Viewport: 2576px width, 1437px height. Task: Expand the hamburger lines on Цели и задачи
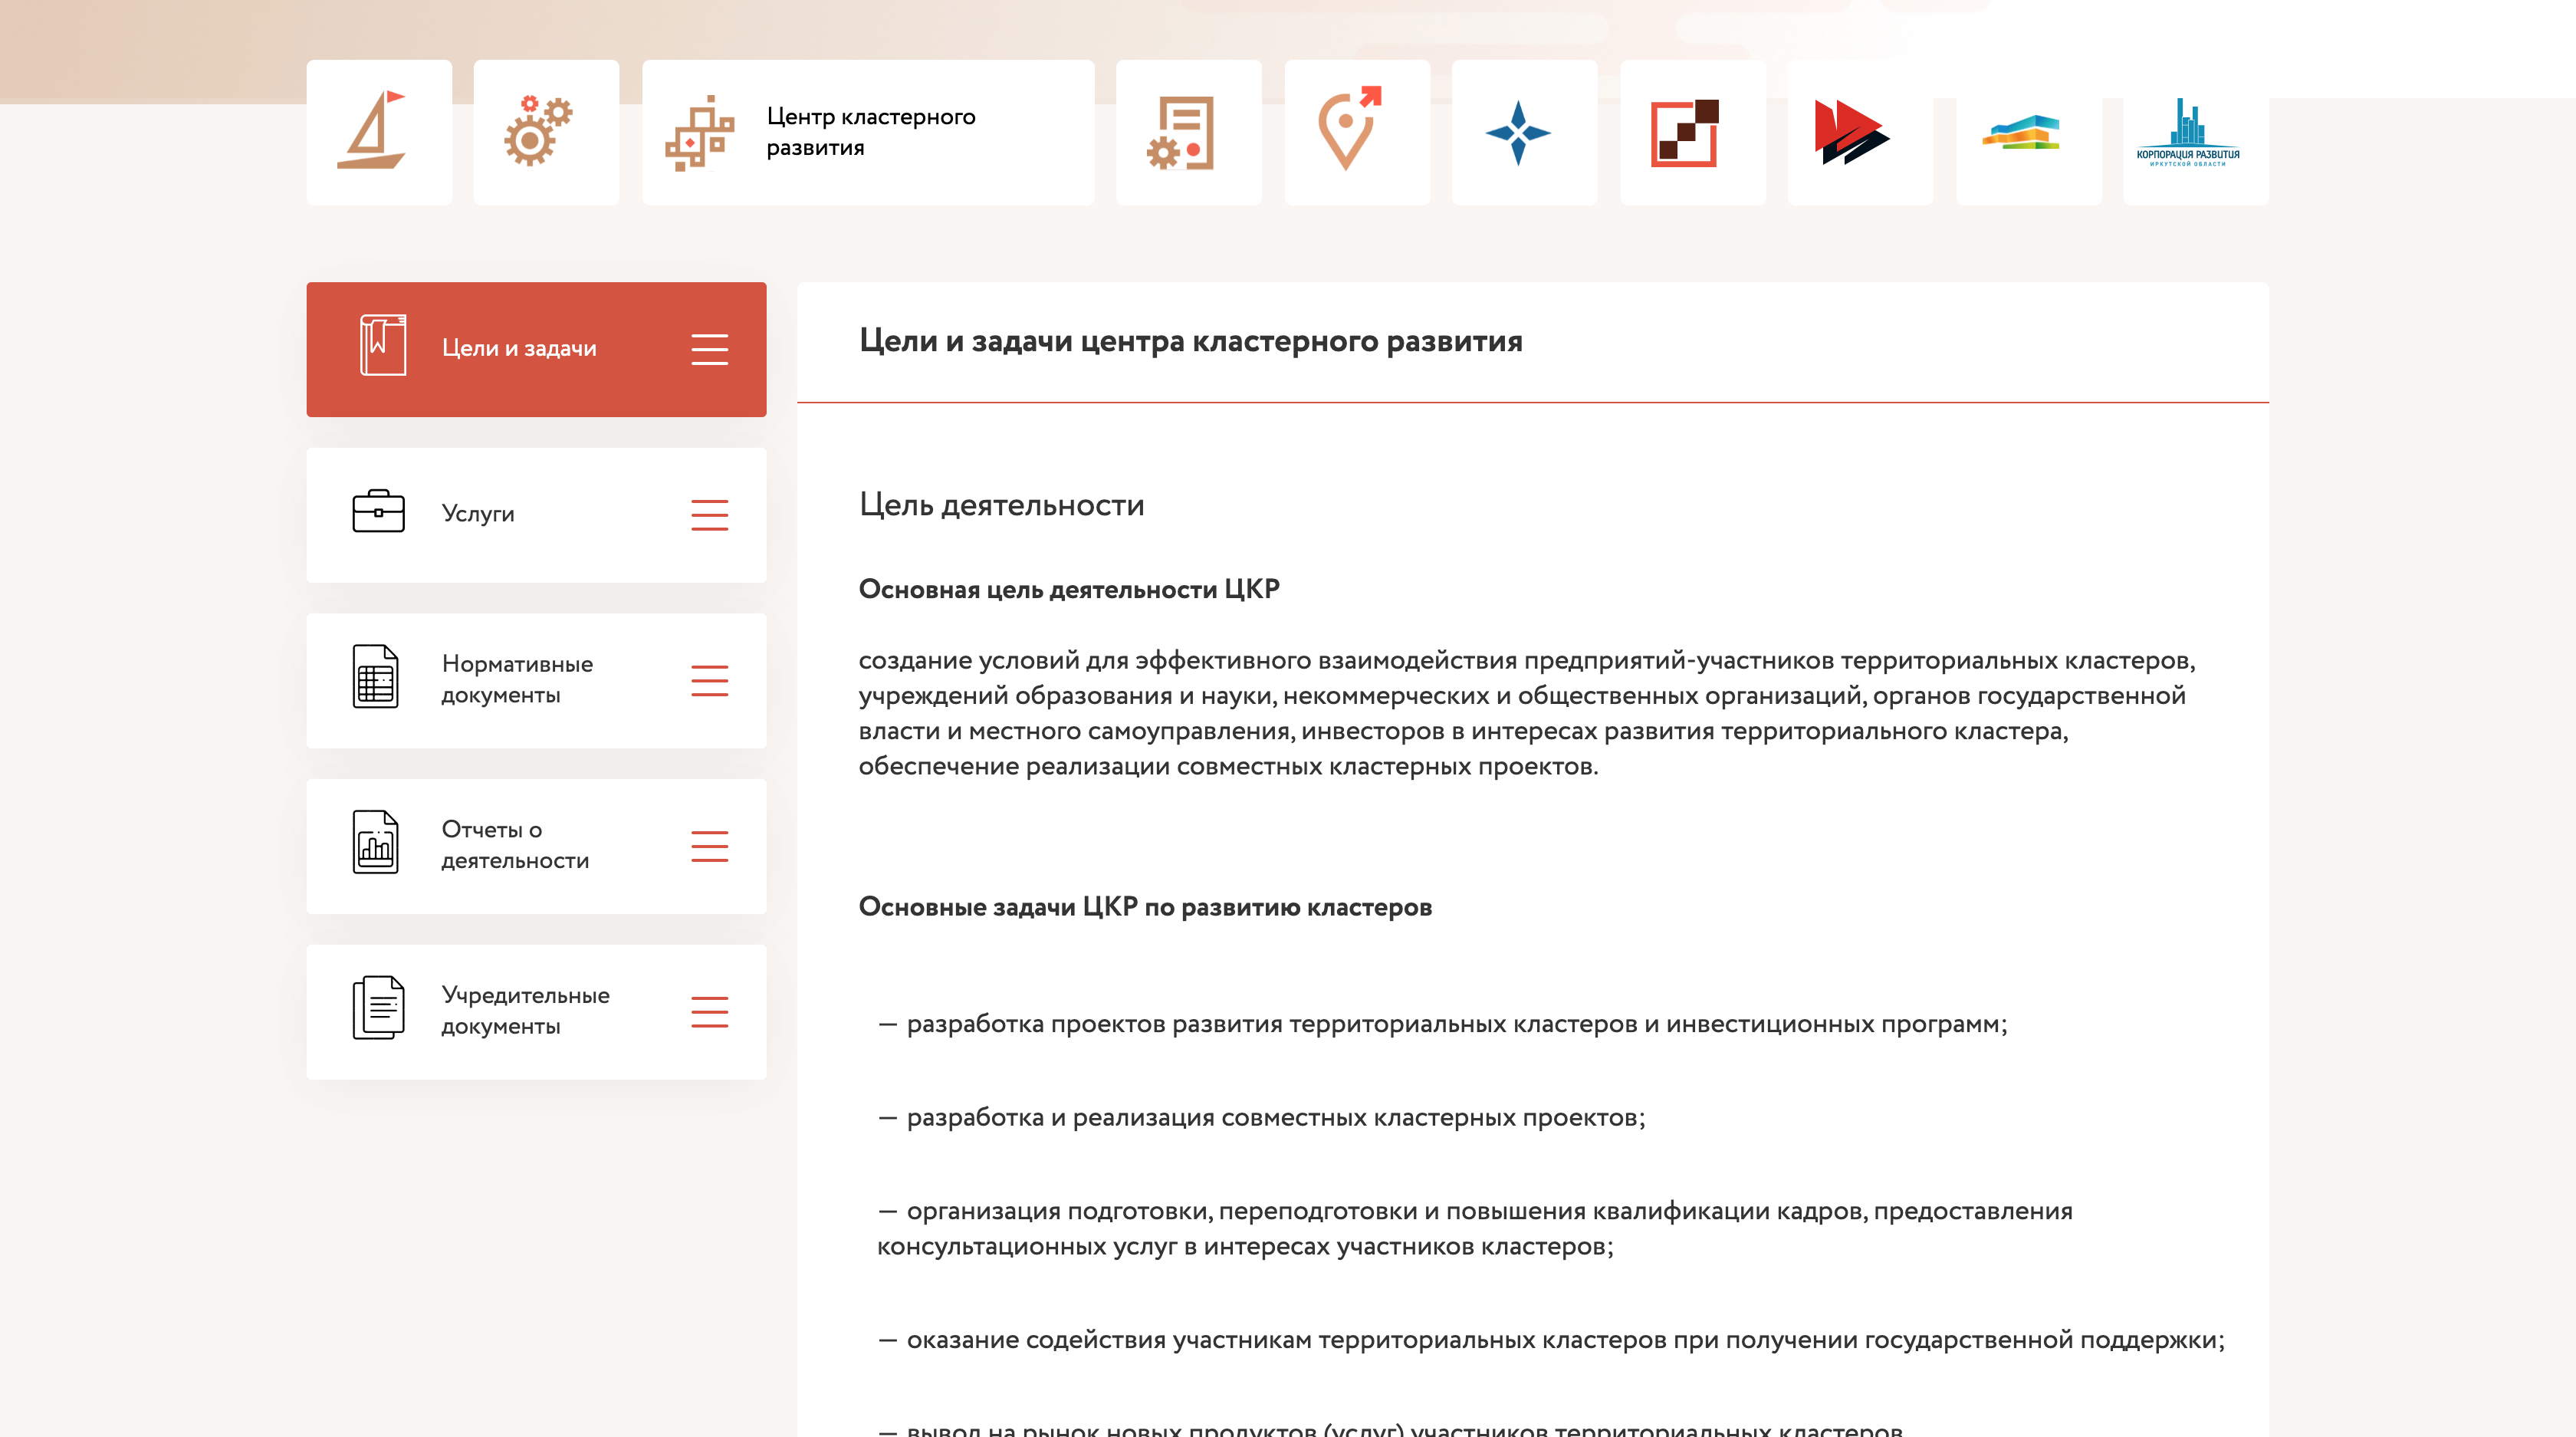click(x=710, y=349)
